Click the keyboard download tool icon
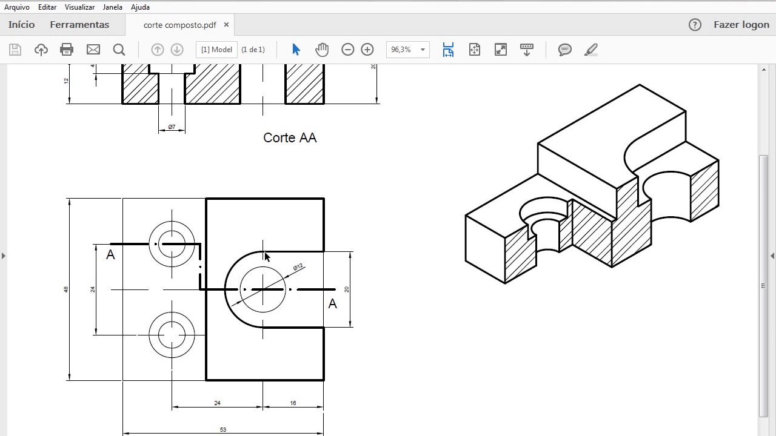776x436 pixels. (527, 50)
